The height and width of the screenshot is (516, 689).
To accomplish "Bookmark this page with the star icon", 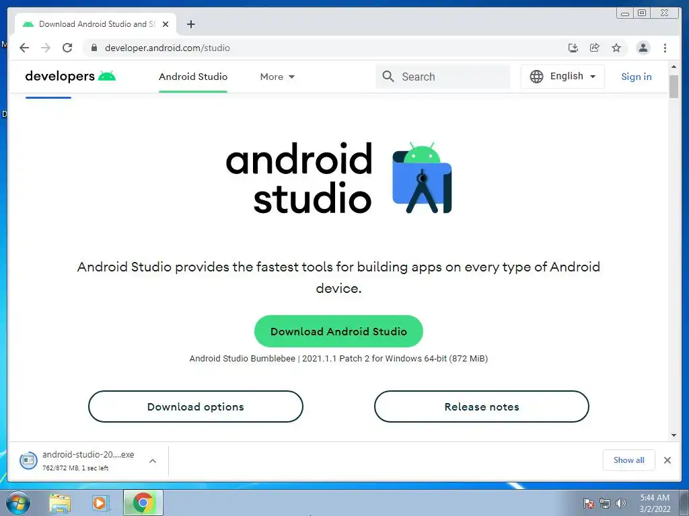I will tap(616, 48).
